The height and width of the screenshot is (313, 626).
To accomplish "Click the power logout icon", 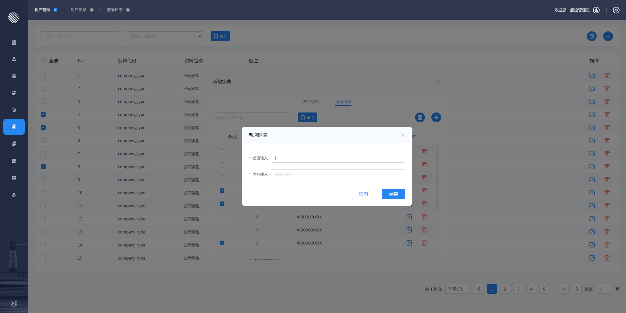I will pos(616,10).
